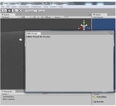
Task: Toggle scene Effects button
Action: coord(48,17)
